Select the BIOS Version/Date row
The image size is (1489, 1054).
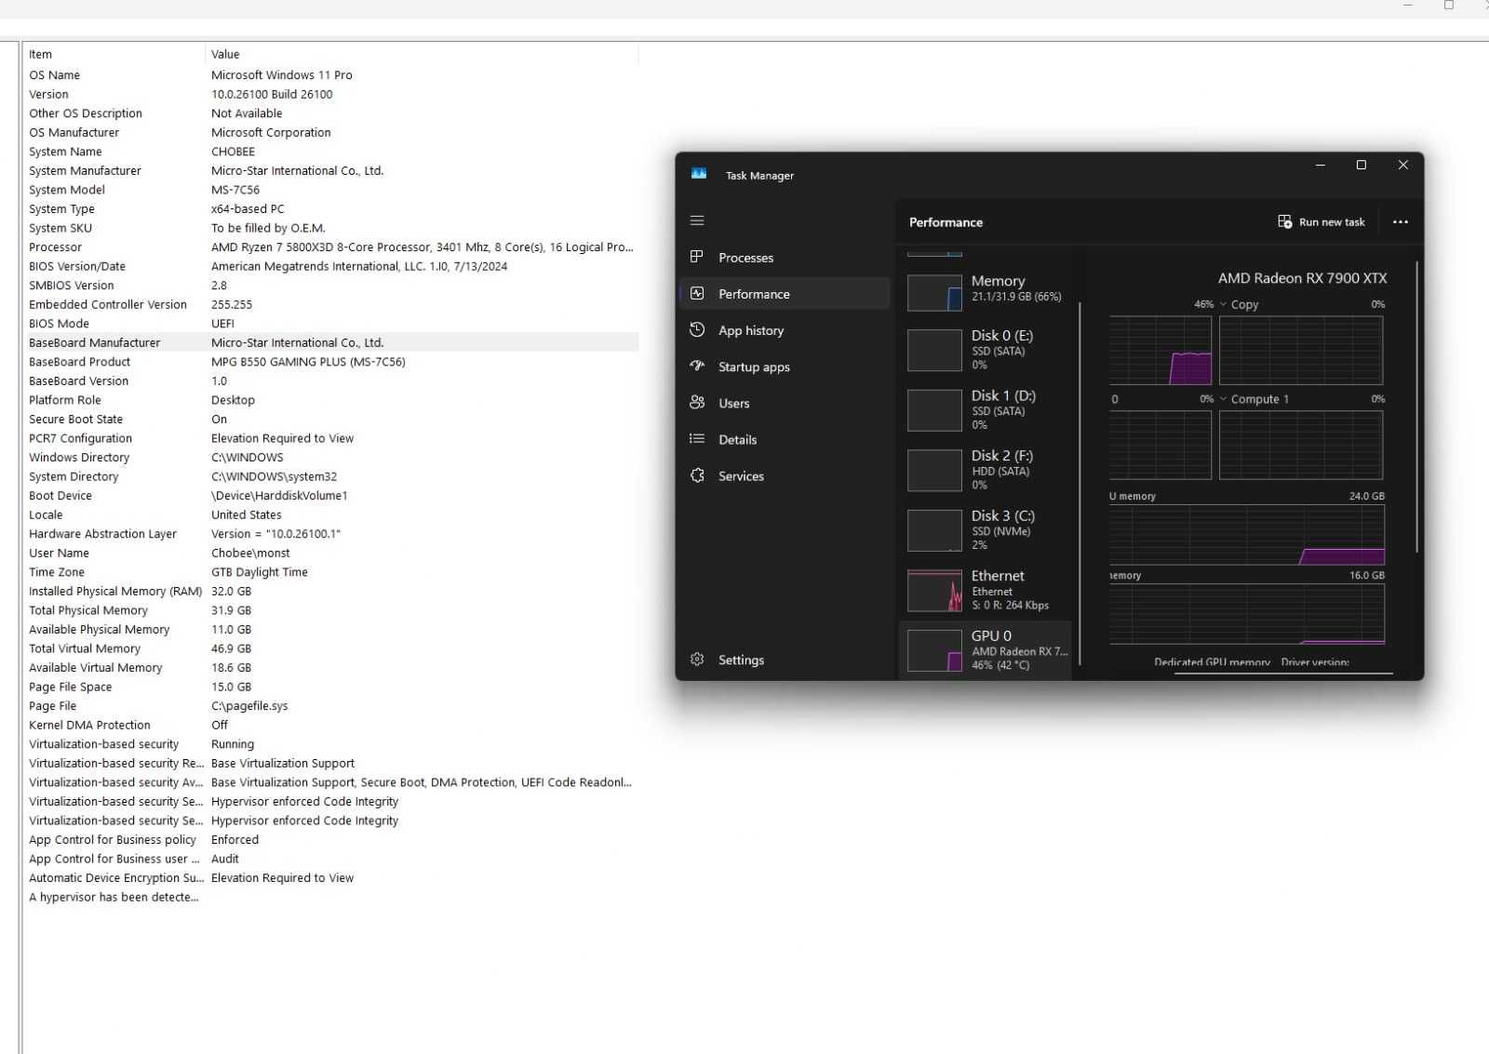pyautogui.click(x=331, y=266)
